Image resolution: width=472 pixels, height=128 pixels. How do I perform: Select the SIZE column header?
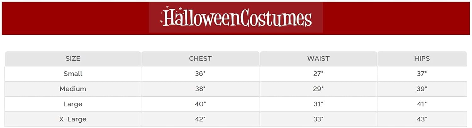pyautogui.click(x=73, y=59)
